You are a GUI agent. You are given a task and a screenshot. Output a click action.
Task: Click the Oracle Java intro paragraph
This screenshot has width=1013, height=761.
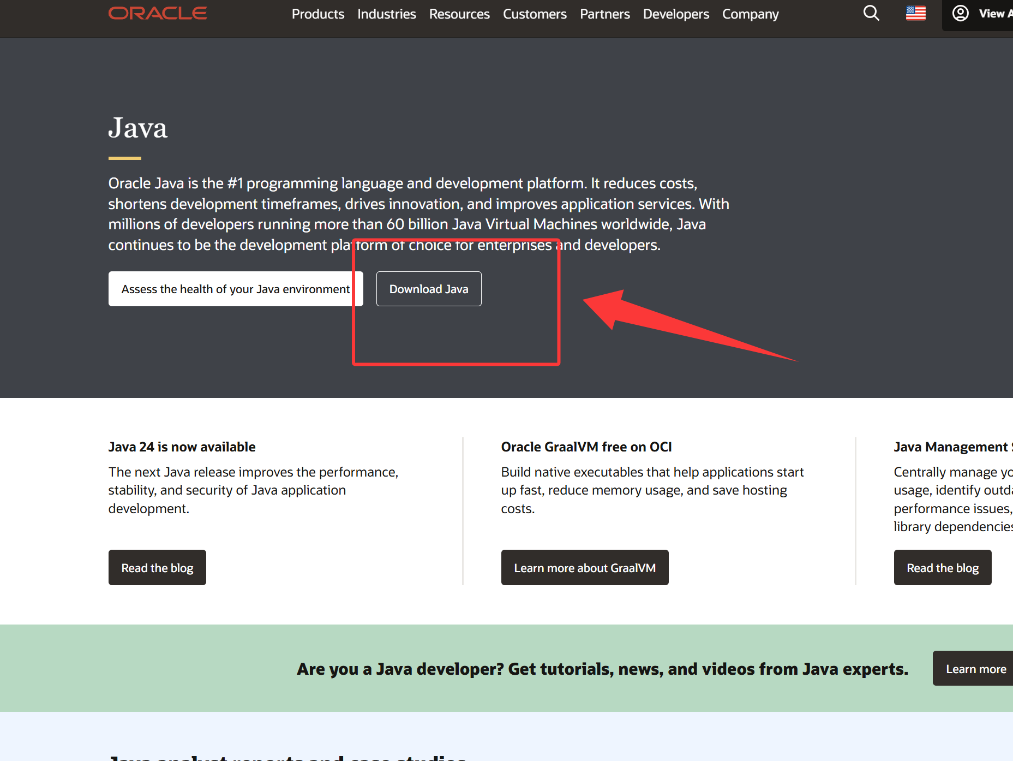[418, 214]
